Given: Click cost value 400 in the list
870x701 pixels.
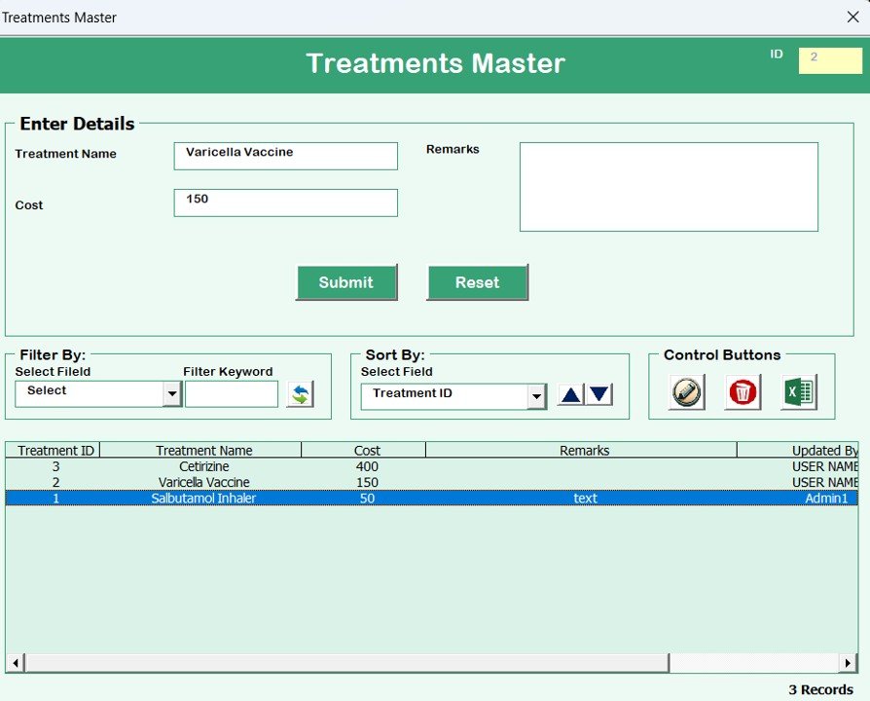Looking at the screenshot, I should click(x=367, y=466).
